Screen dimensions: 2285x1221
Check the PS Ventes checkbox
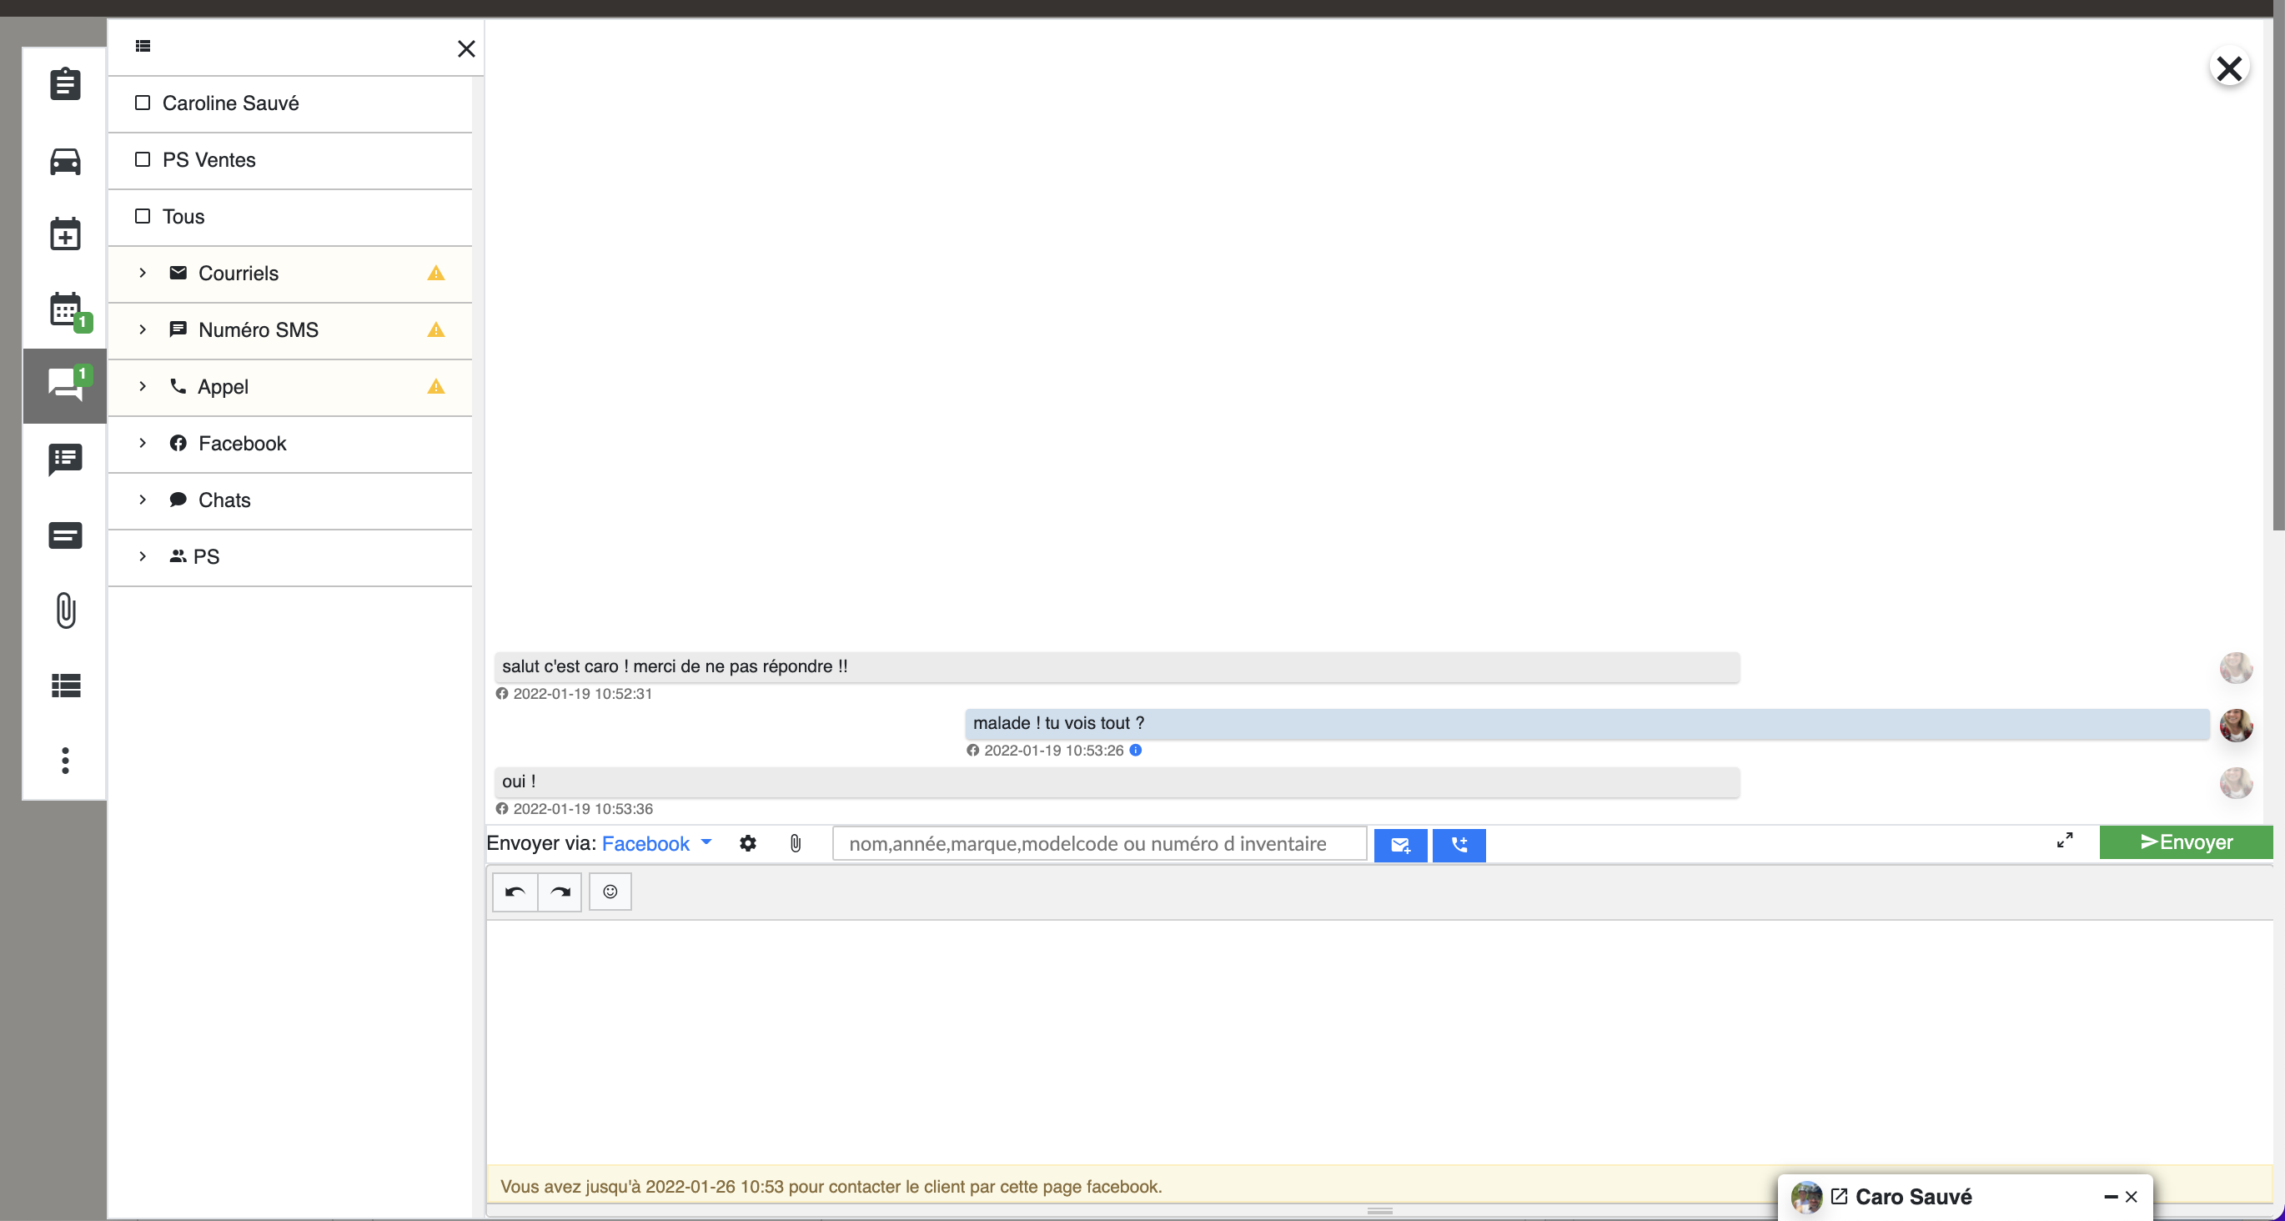142,160
